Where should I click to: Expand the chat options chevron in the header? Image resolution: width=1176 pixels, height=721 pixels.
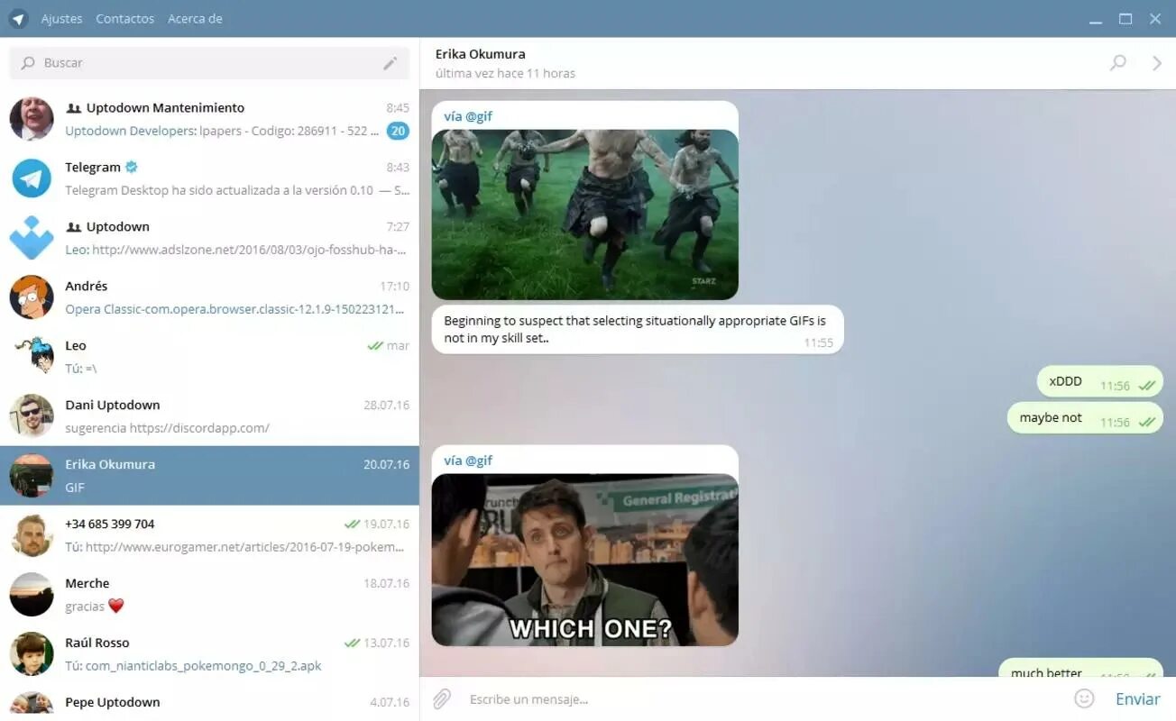pyautogui.click(x=1157, y=63)
